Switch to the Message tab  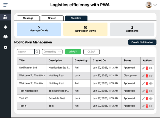[x=28, y=18]
